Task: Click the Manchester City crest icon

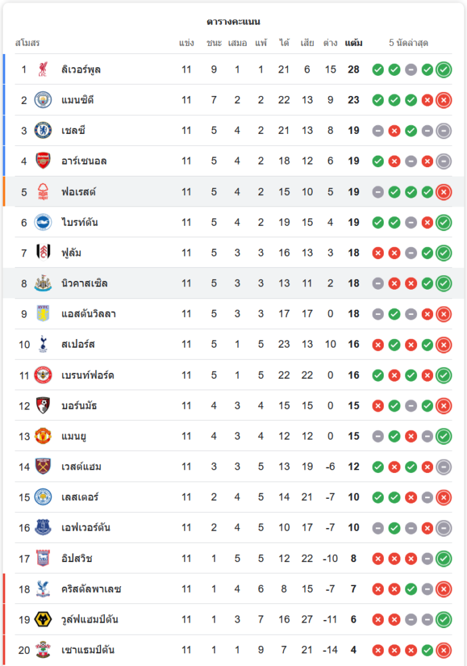Action: tap(43, 100)
